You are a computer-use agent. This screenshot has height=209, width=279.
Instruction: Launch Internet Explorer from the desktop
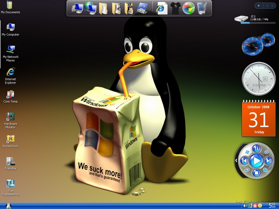tap(10, 76)
